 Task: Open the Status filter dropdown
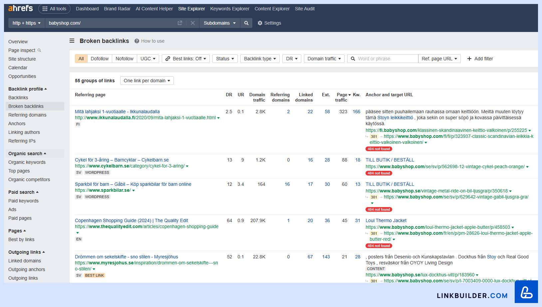(x=225, y=59)
